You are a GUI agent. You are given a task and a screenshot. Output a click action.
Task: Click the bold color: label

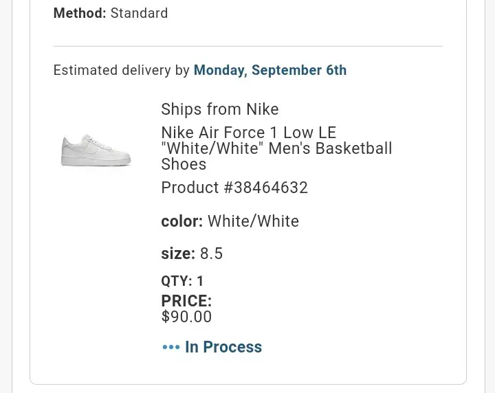tap(181, 221)
